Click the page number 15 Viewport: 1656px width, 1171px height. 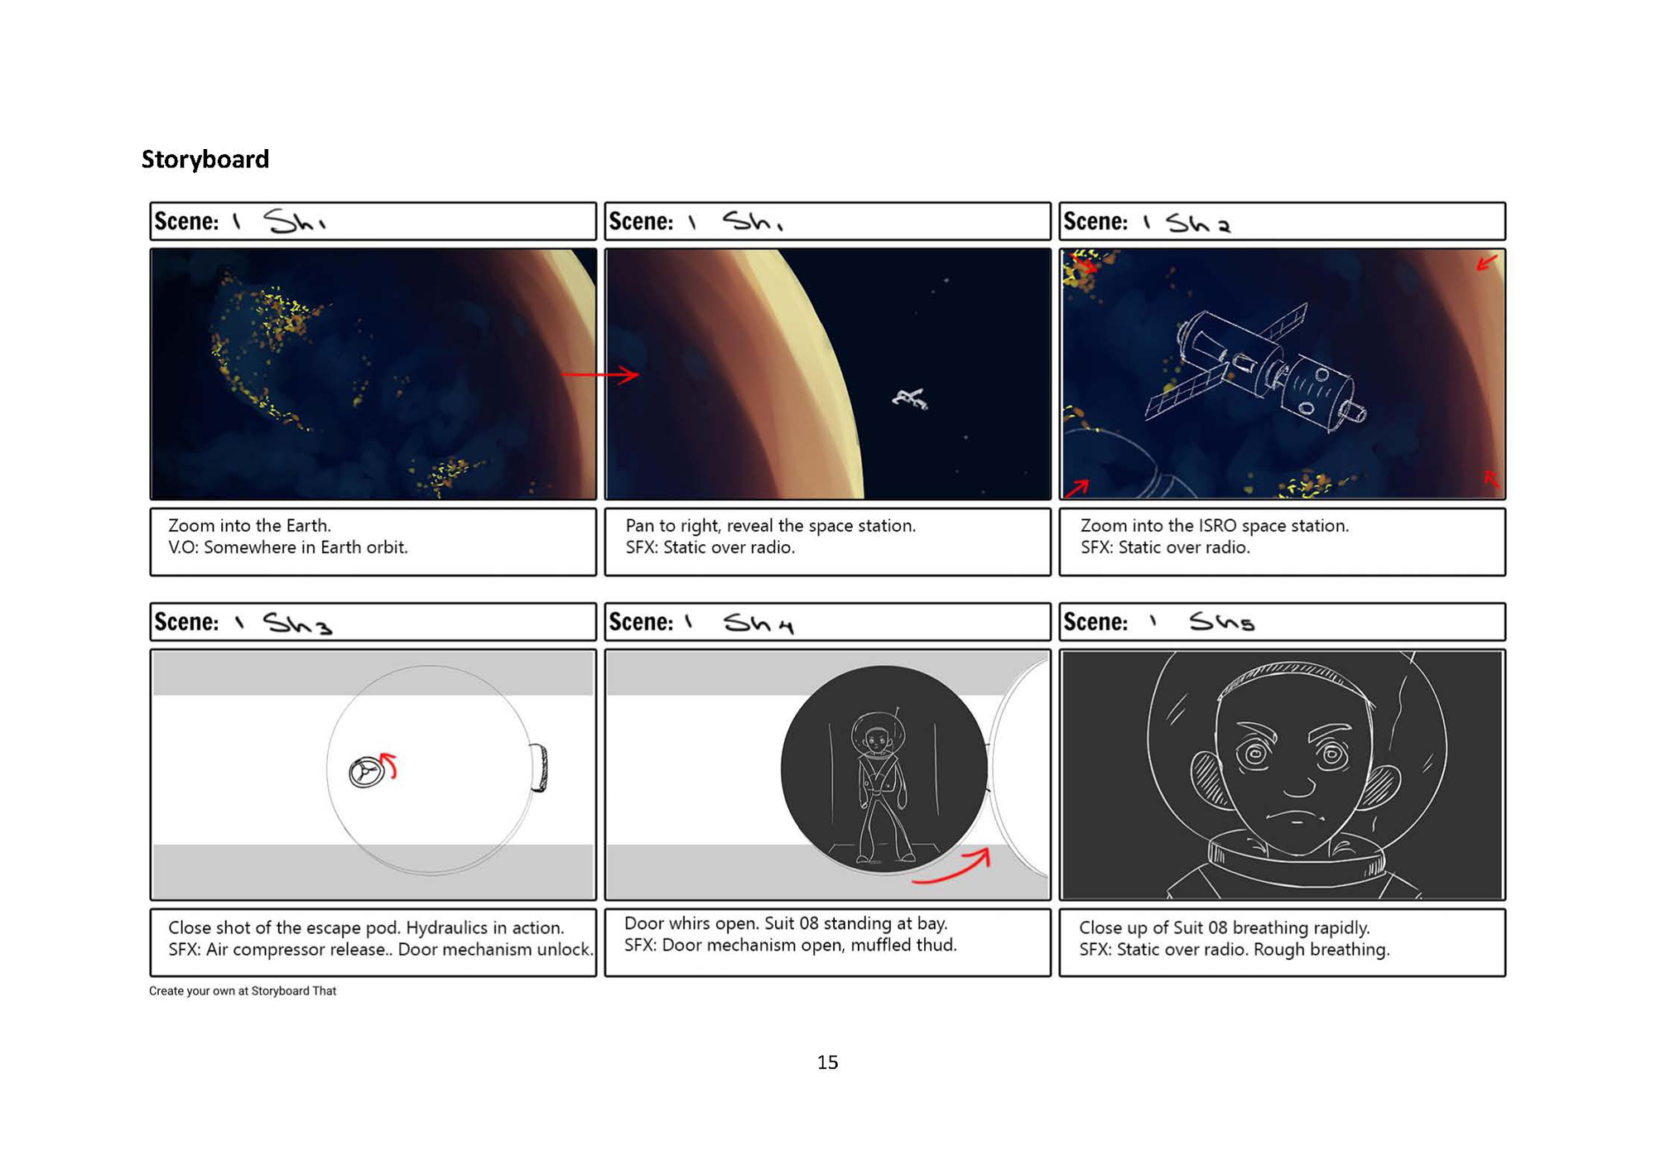(x=827, y=1062)
